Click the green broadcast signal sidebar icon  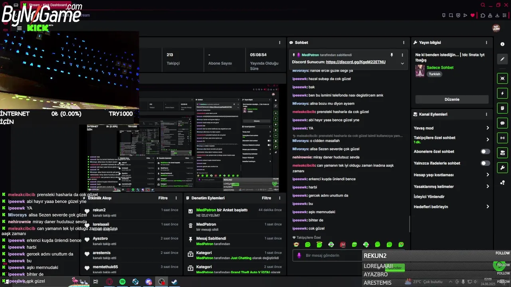(502, 138)
